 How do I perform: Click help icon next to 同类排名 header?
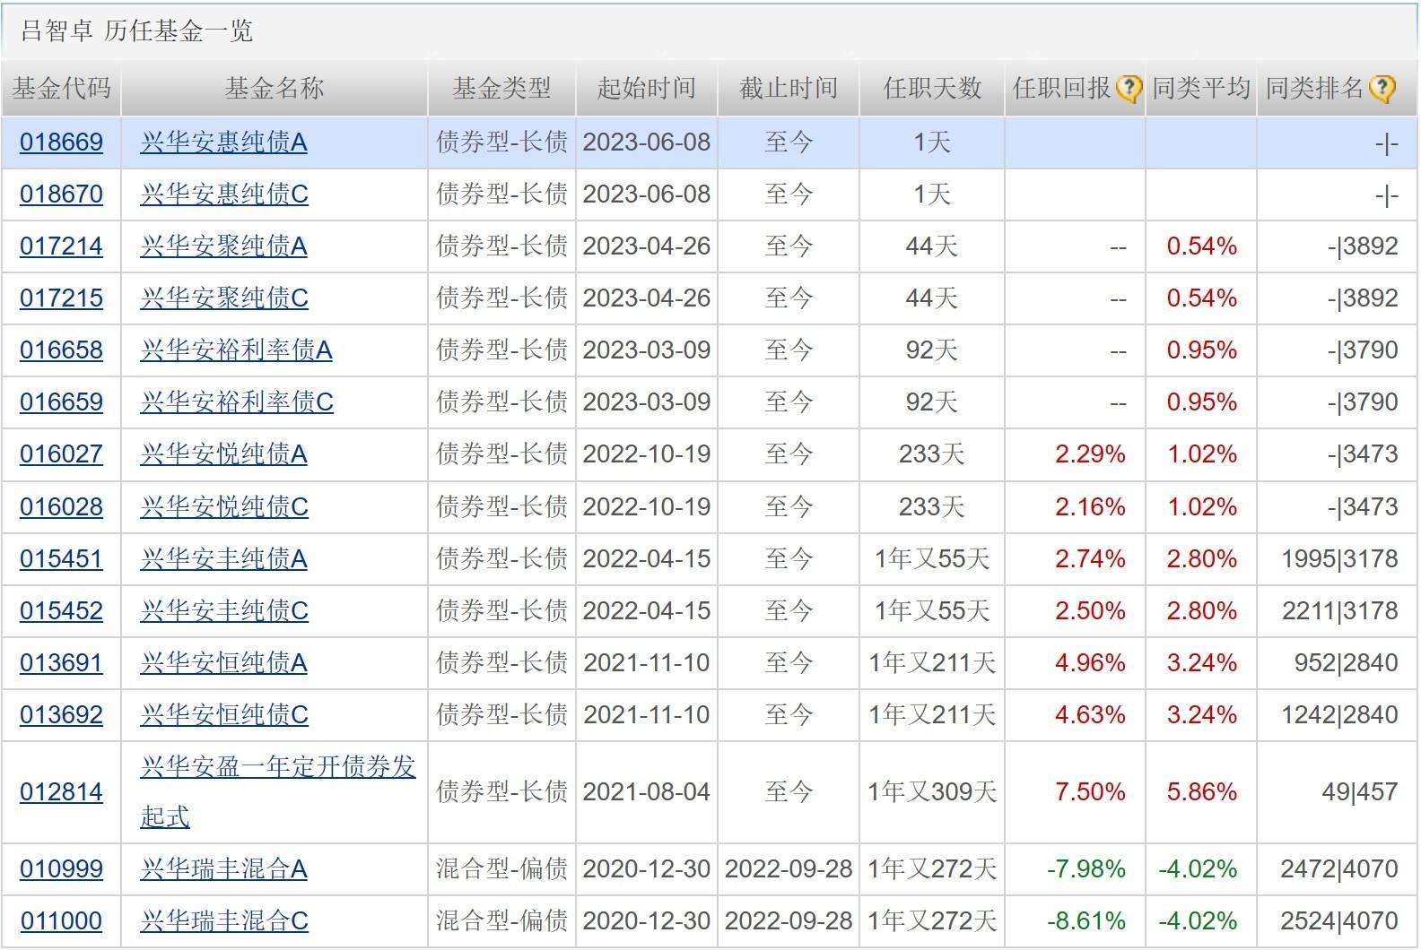(1383, 89)
